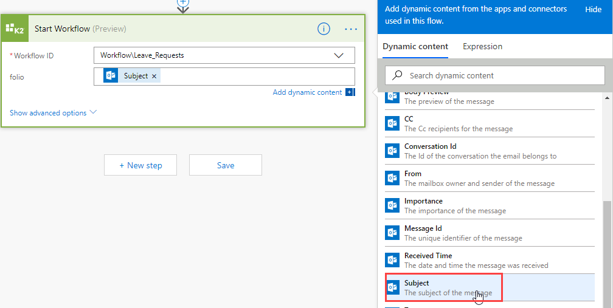Remove the Subject token from folio
The image size is (613, 308).
click(x=154, y=76)
